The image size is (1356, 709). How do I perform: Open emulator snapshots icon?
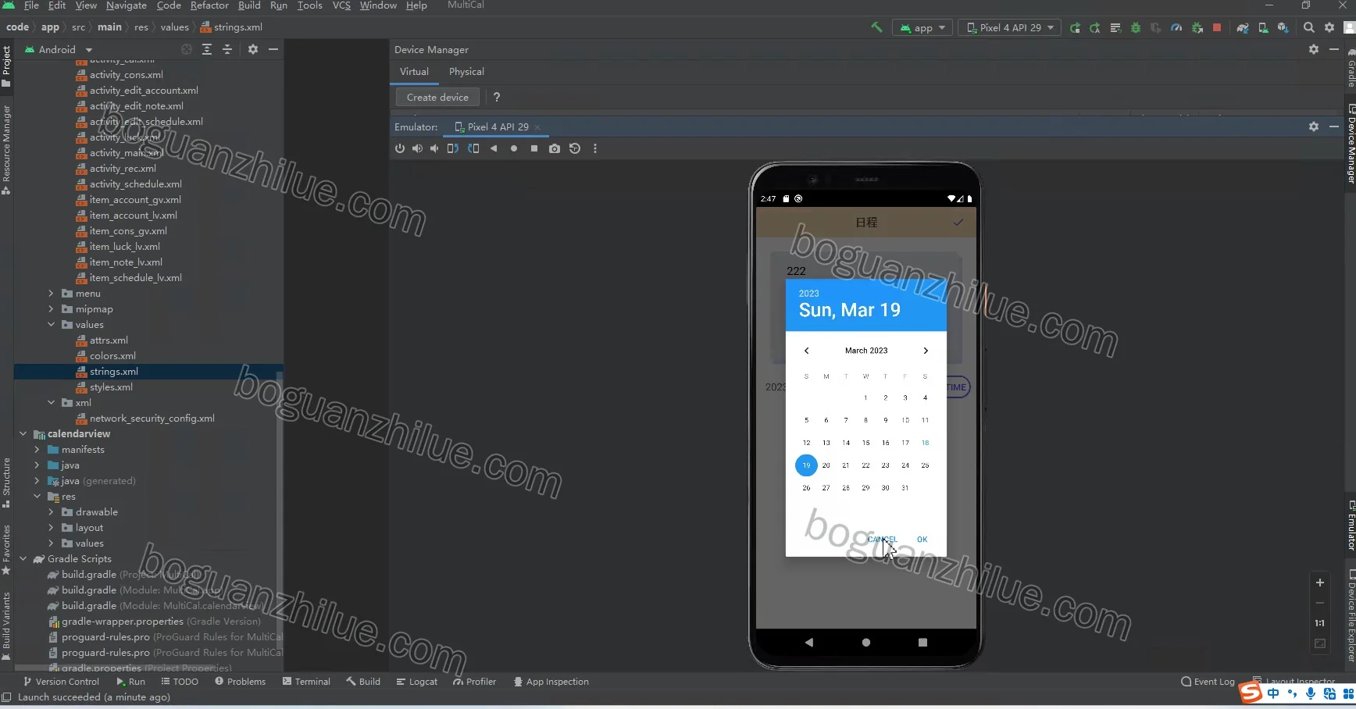tap(575, 148)
